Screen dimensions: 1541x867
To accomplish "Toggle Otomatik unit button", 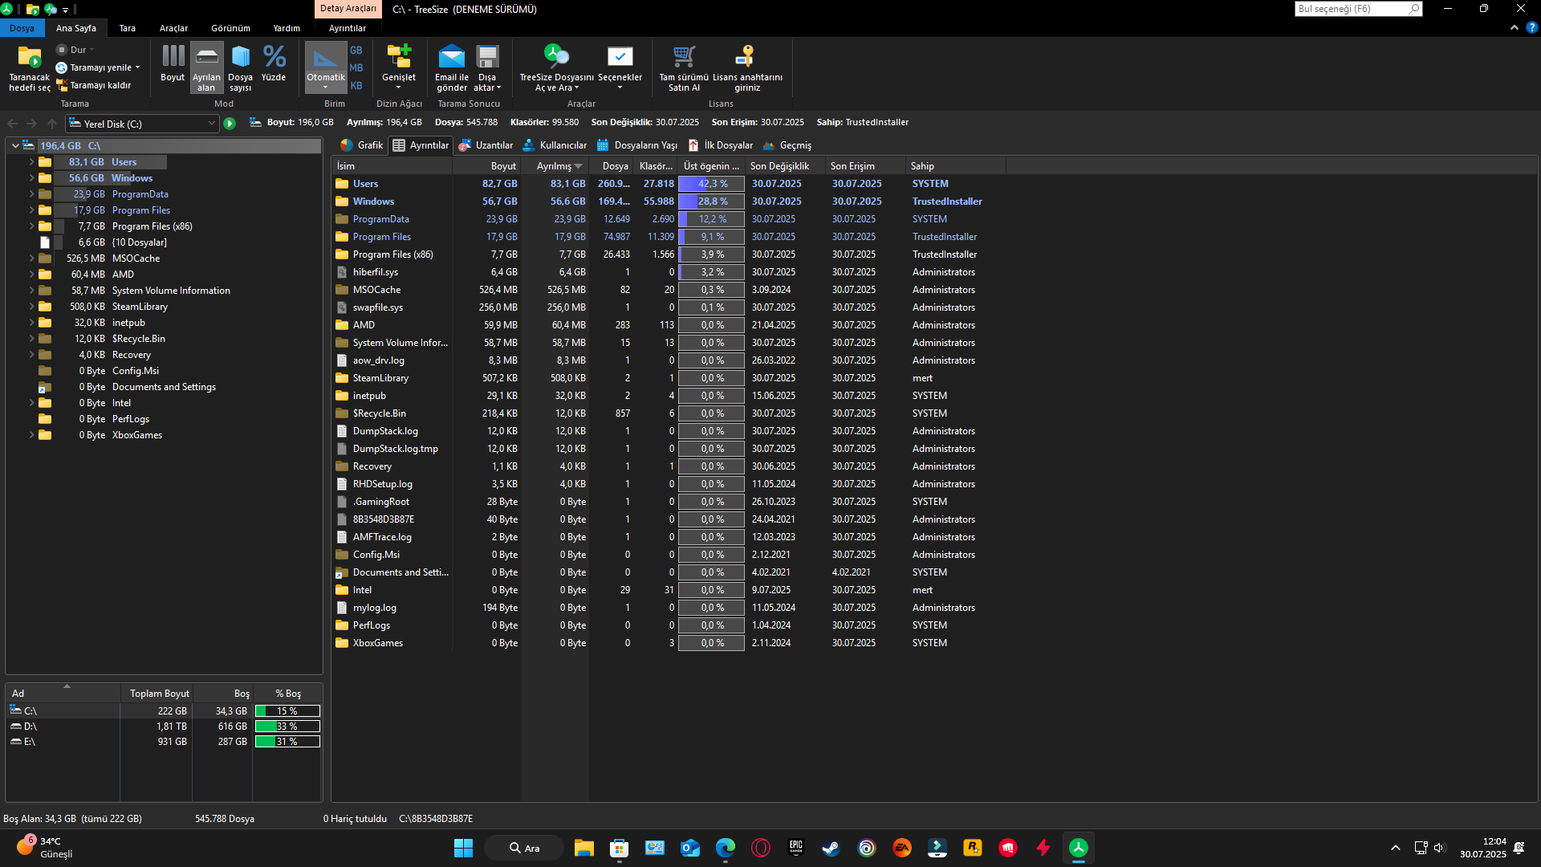I will [325, 67].
